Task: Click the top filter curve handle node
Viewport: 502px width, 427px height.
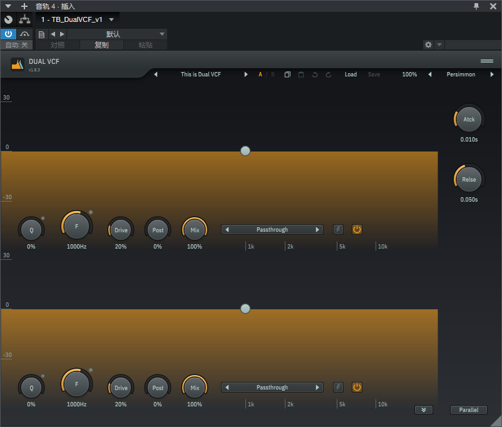Action: click(x=245, y=151)
